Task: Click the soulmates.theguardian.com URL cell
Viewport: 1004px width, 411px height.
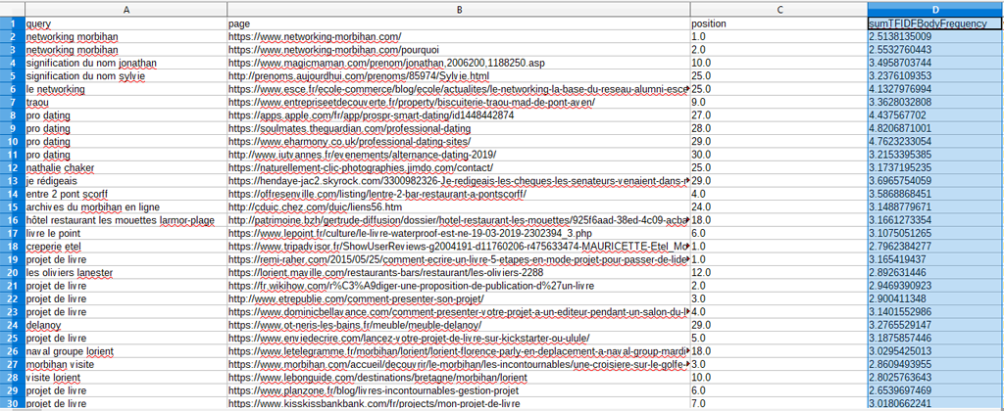Action: (459, 128)
